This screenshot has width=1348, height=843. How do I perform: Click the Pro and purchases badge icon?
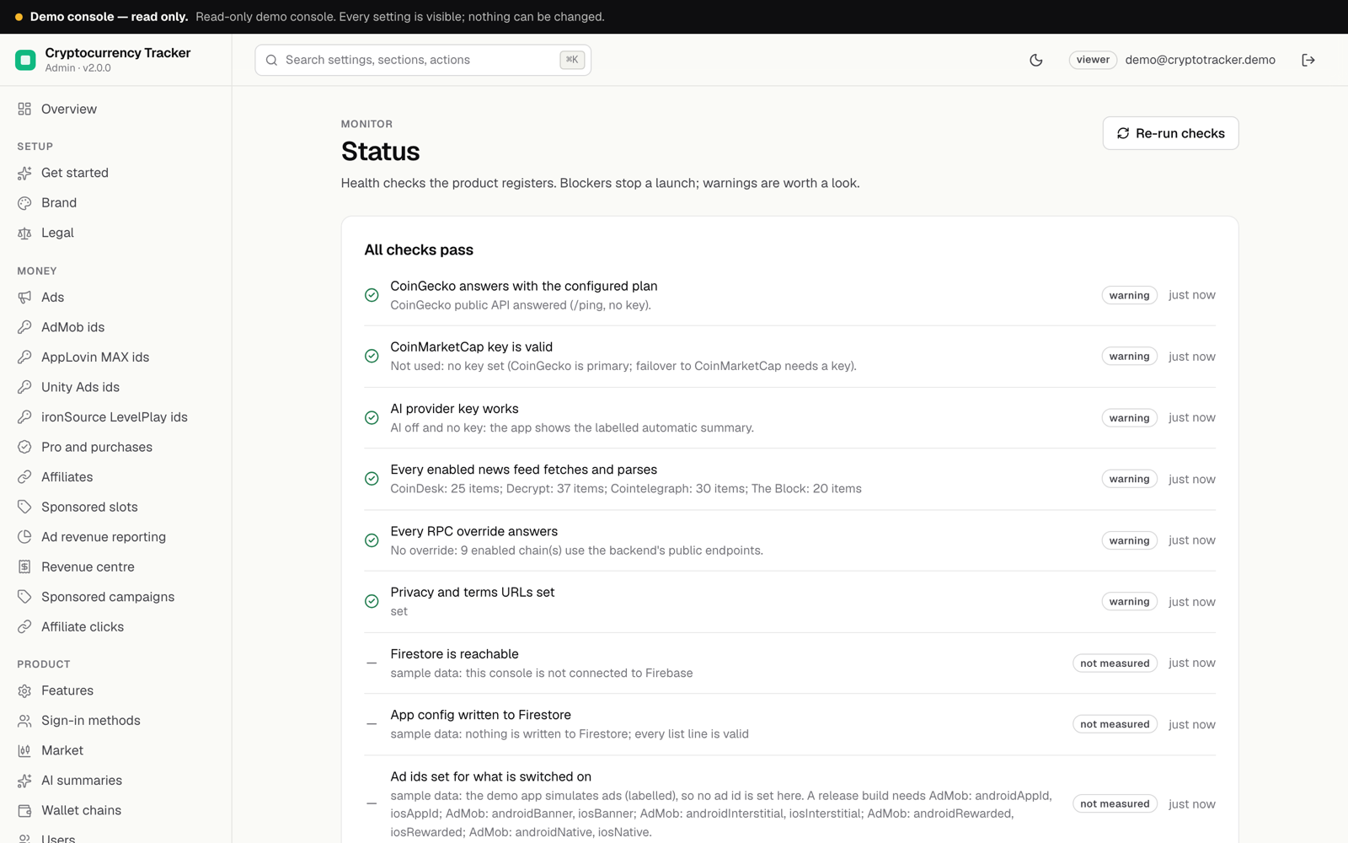[24, 447]
